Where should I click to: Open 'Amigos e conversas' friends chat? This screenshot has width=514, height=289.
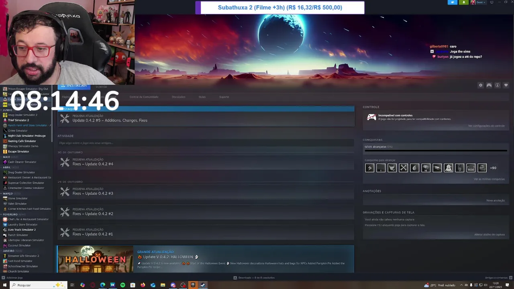[496, 278]
